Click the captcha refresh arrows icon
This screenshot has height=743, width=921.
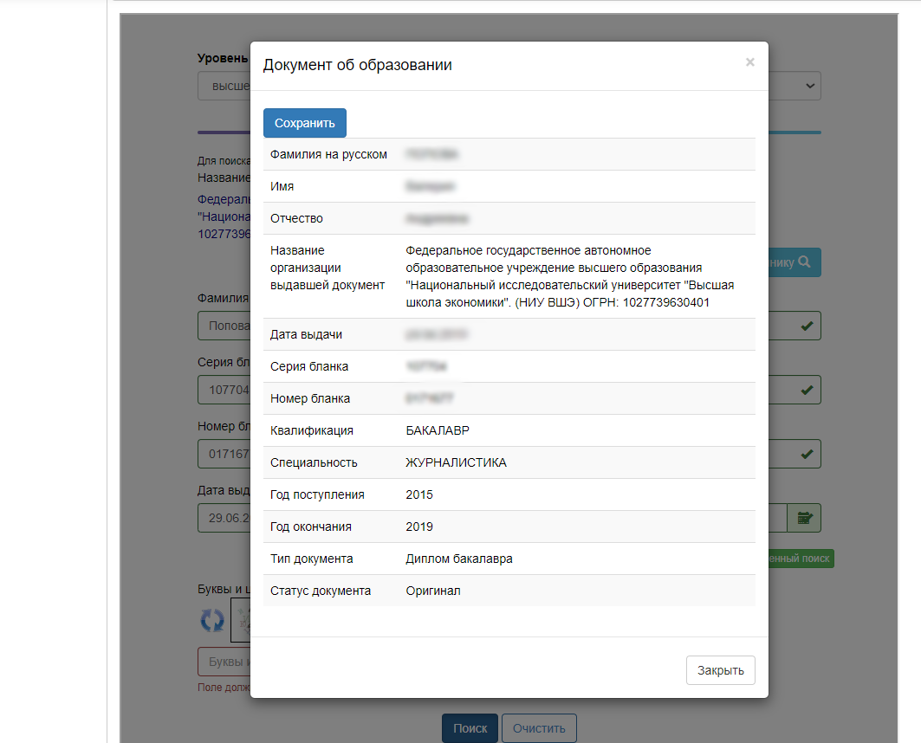(212, 619)
